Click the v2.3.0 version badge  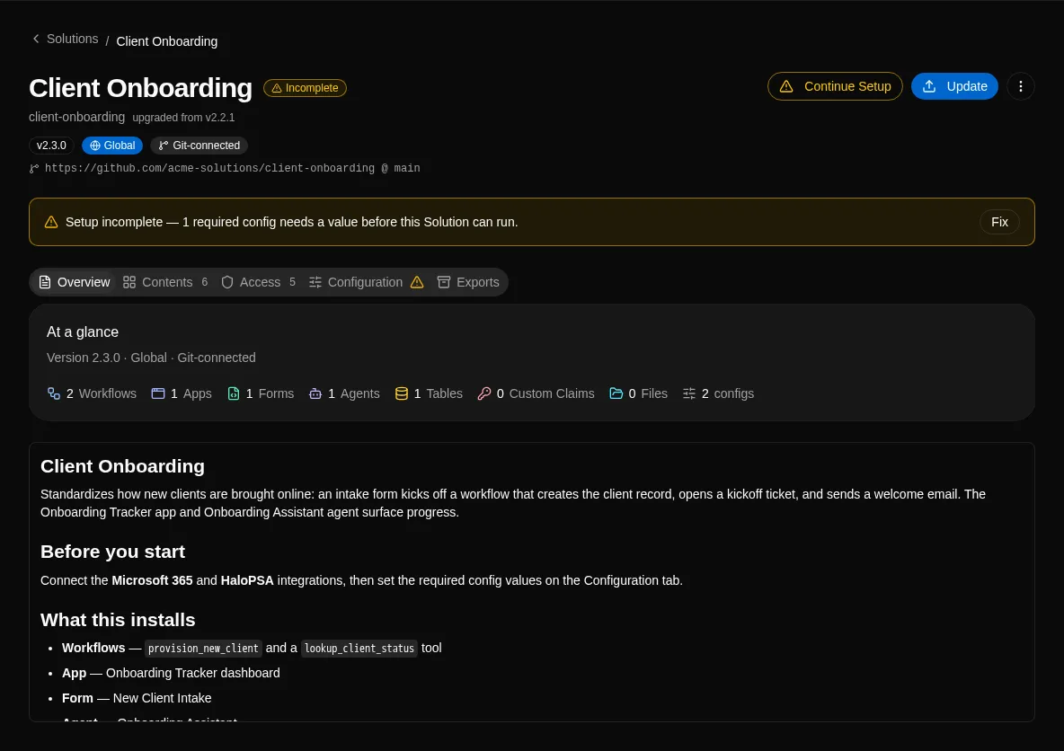(51, 146)
